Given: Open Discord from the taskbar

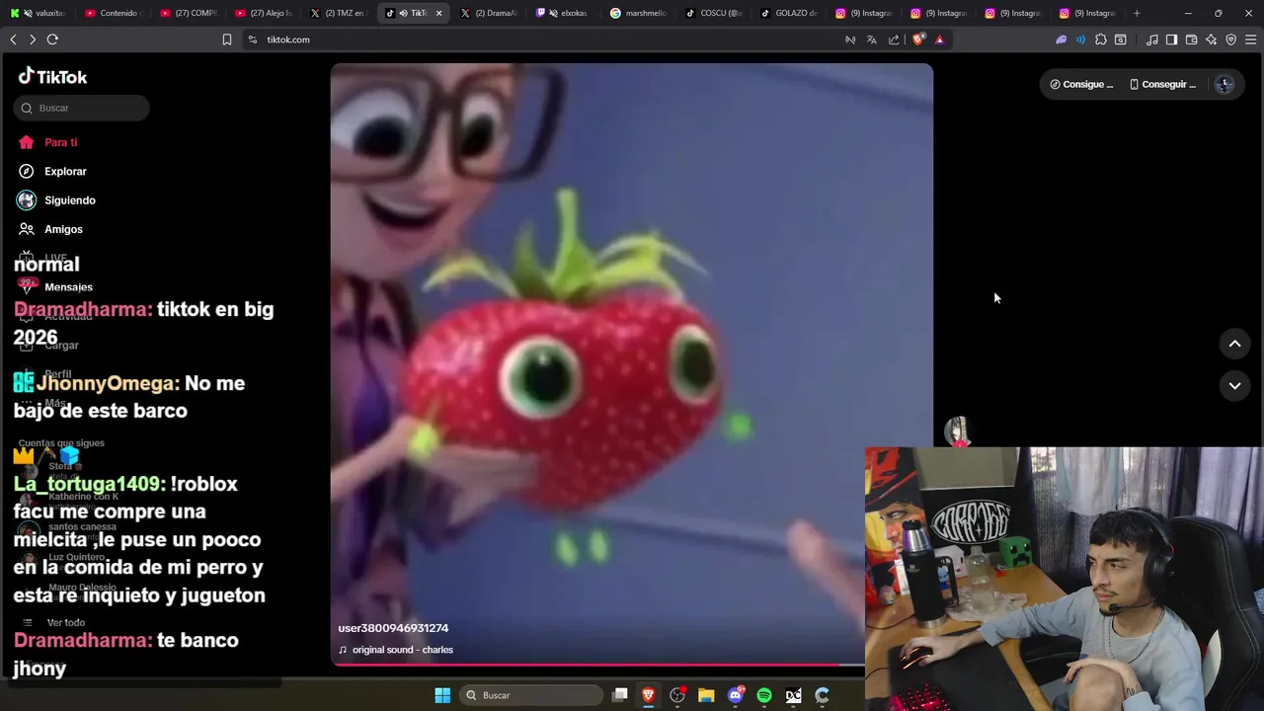Looking at the screenshot, I should pos(736,695).
